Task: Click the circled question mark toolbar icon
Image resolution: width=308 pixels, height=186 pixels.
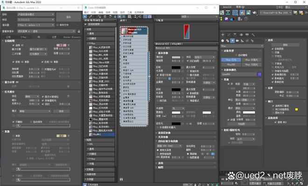Action: point(246,19)
